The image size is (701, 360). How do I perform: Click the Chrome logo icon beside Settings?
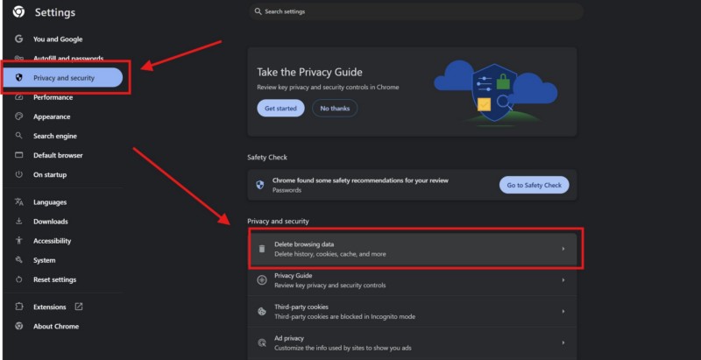click(x=18, y=12)
